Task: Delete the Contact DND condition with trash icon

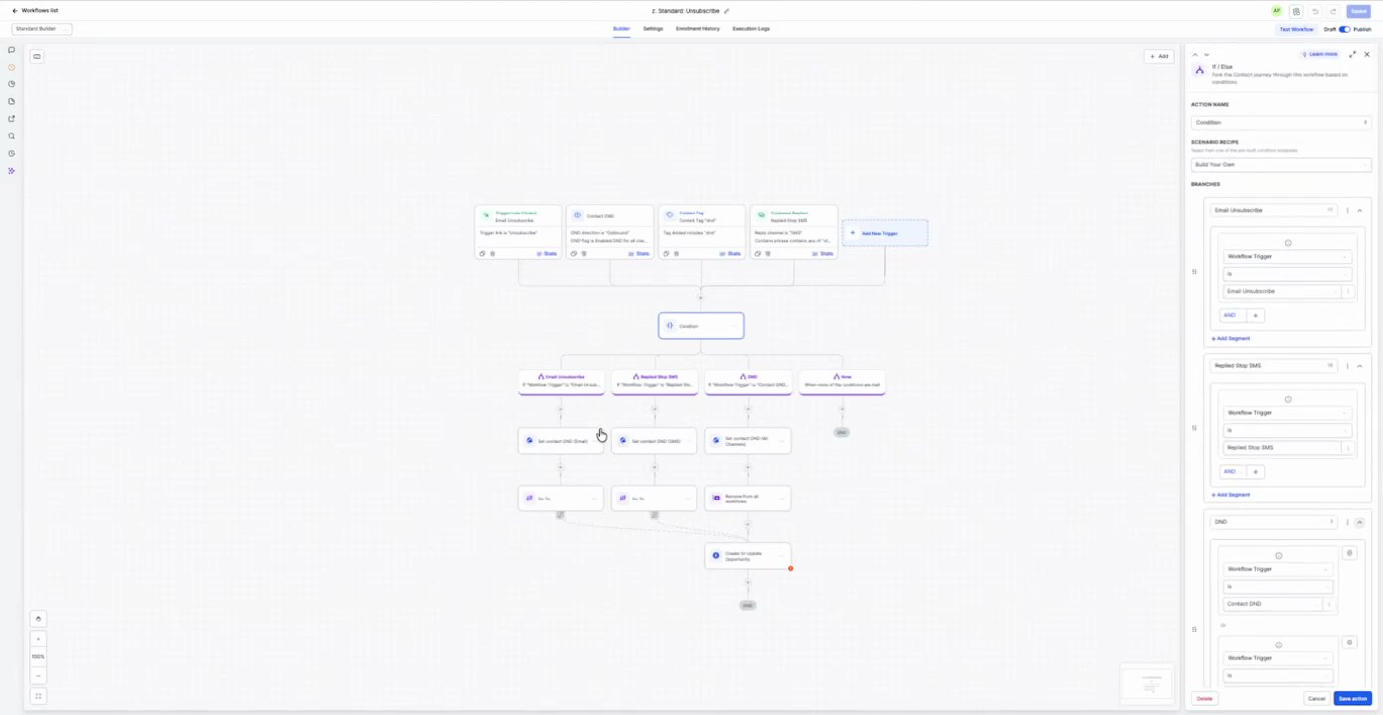Action: [x=1349, y=553]
